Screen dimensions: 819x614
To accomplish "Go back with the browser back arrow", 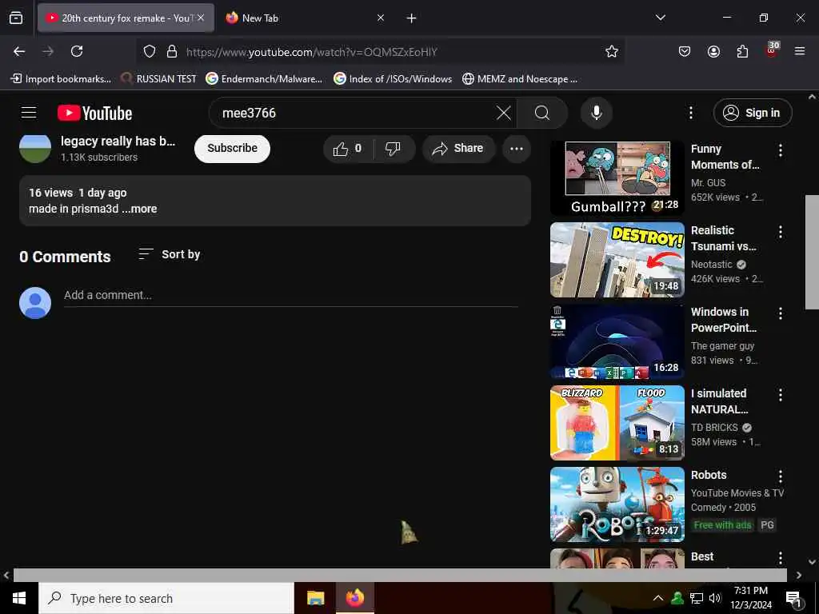I will 19,51.
